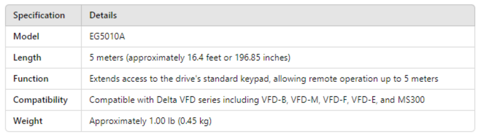Screen dimensions: 481x137
Task: Click the Specification column header
Action: pos(39,15)
